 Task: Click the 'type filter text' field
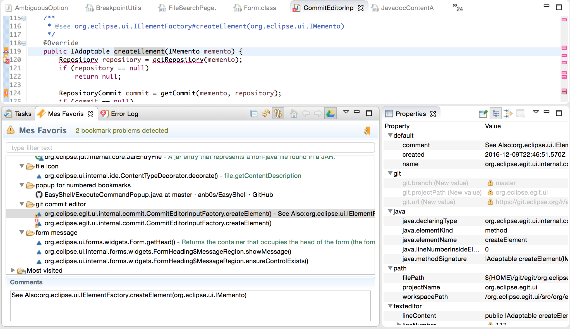point(190,148)
